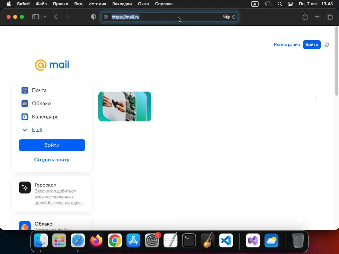339x254 pixels.
Task: Click the forward navigation arrow
Action: (x=67, y=17)
